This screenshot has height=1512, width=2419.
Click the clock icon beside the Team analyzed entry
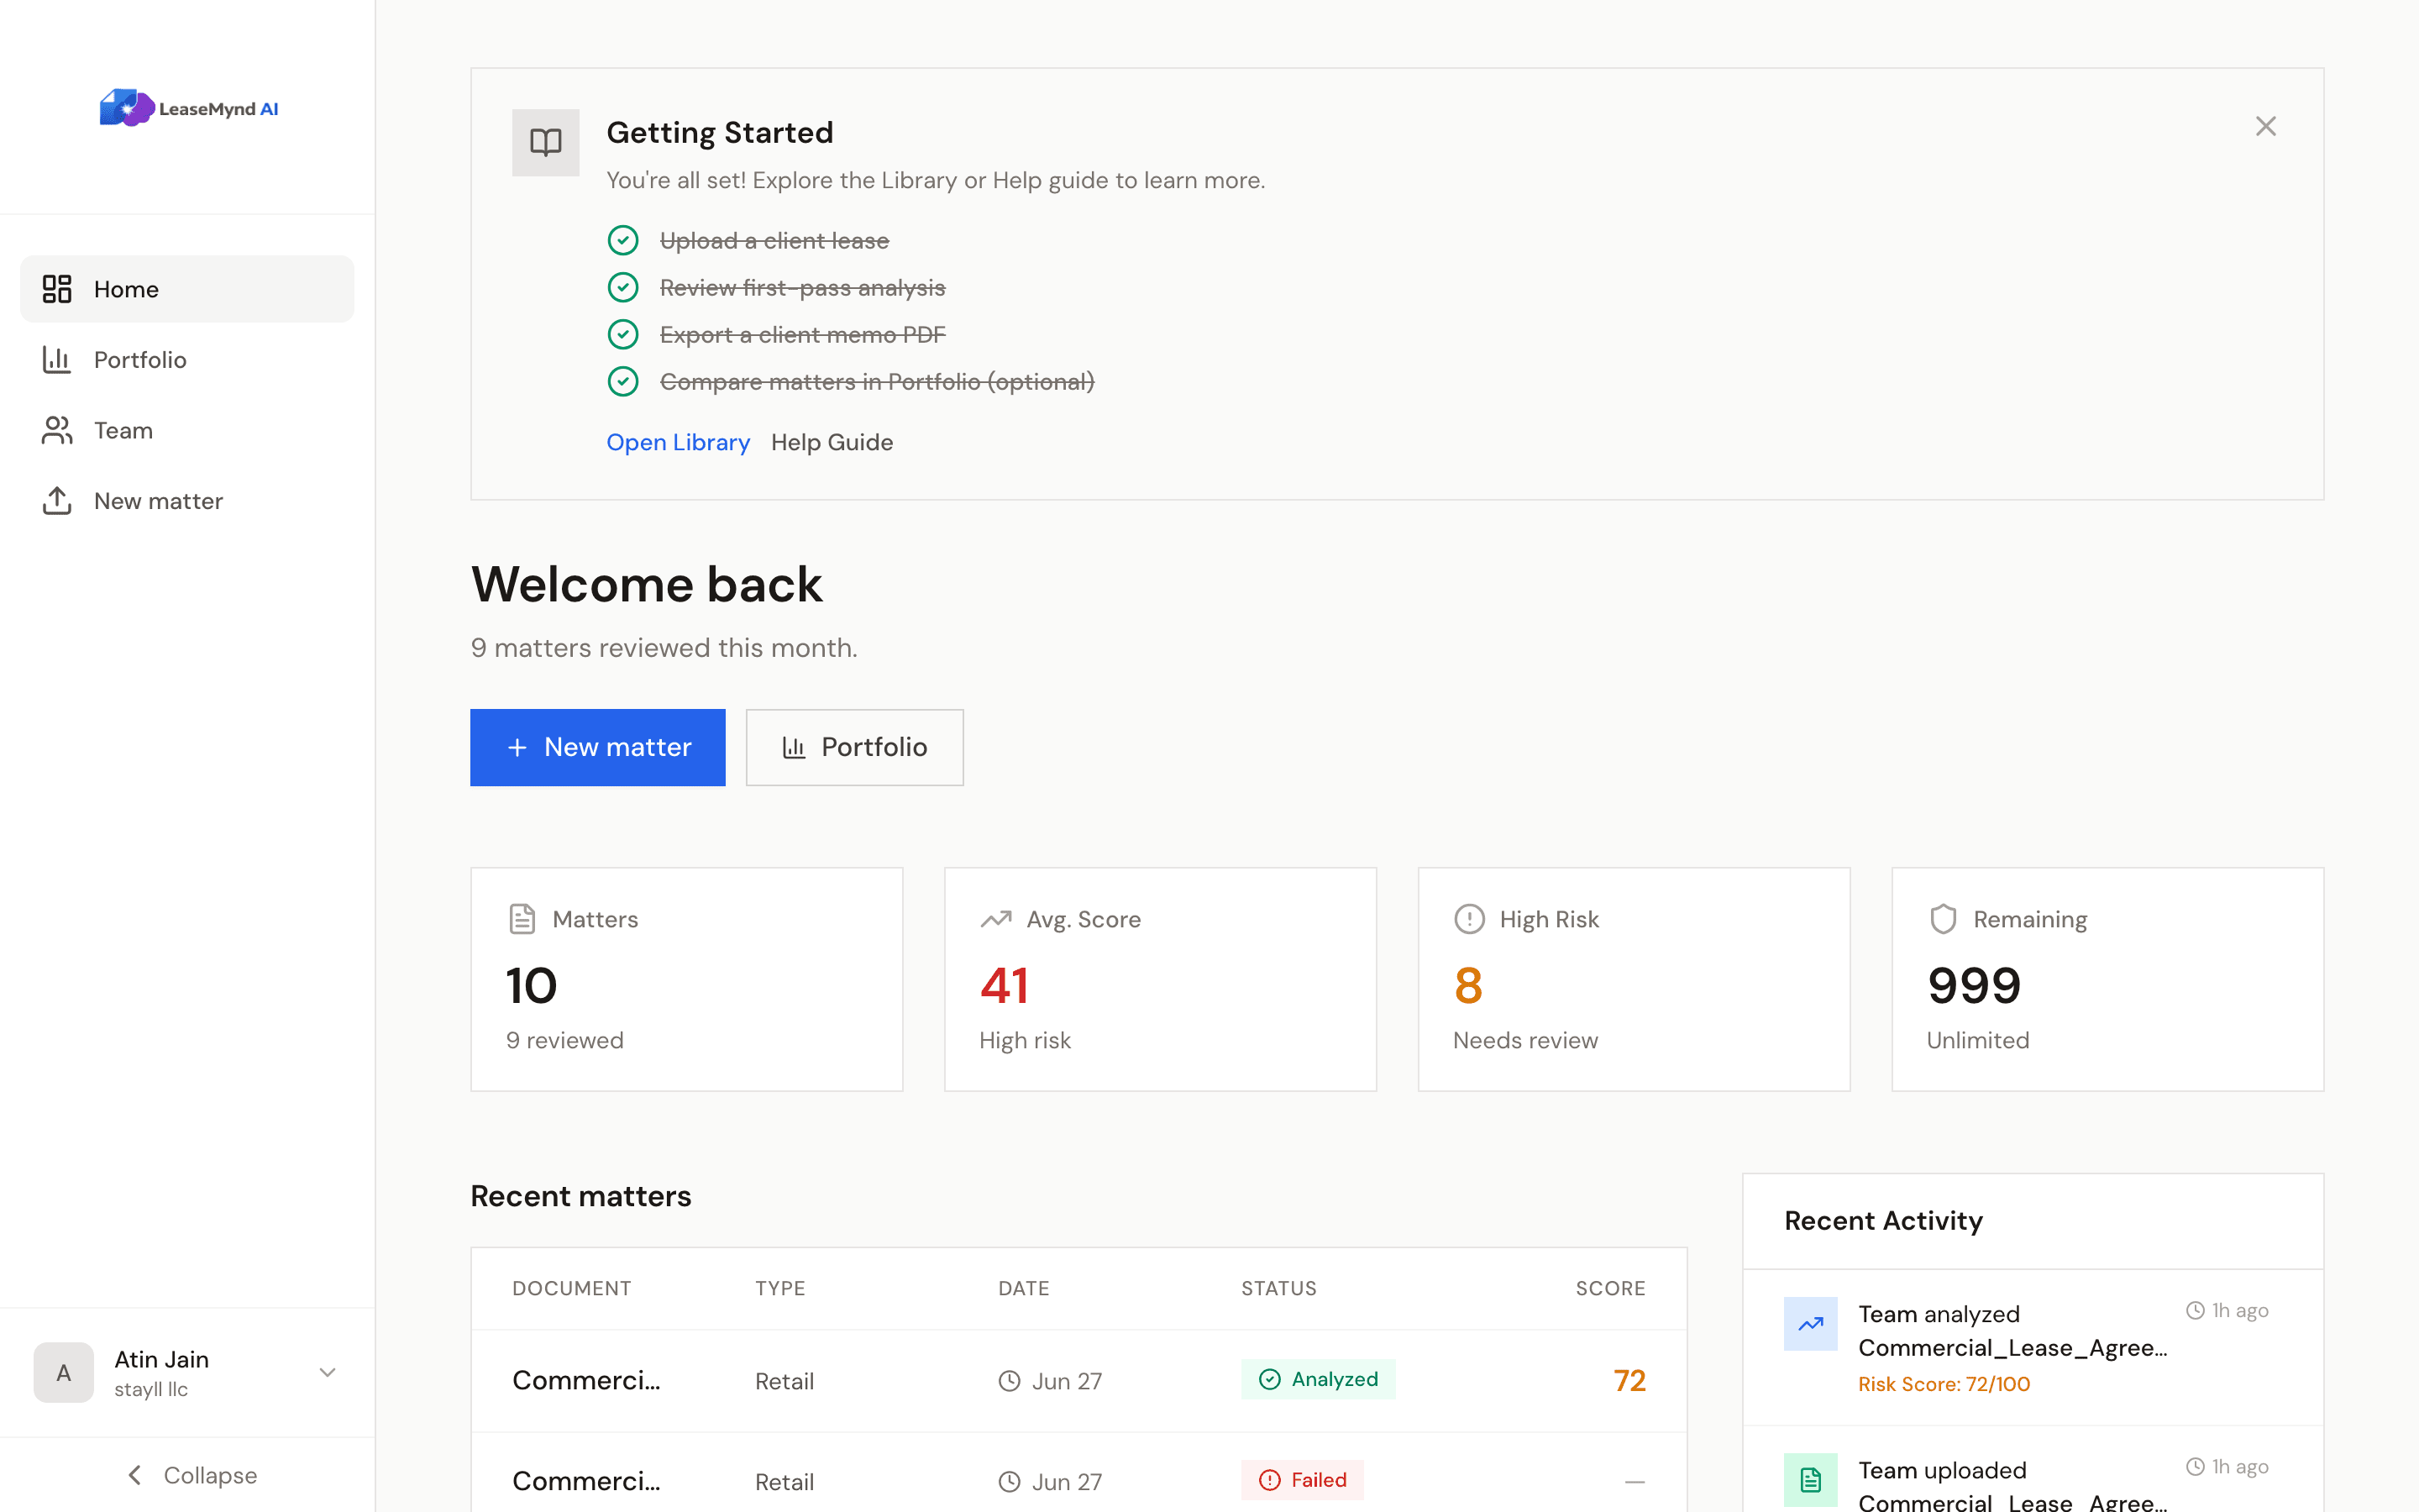click(x=2195, y=1310)
